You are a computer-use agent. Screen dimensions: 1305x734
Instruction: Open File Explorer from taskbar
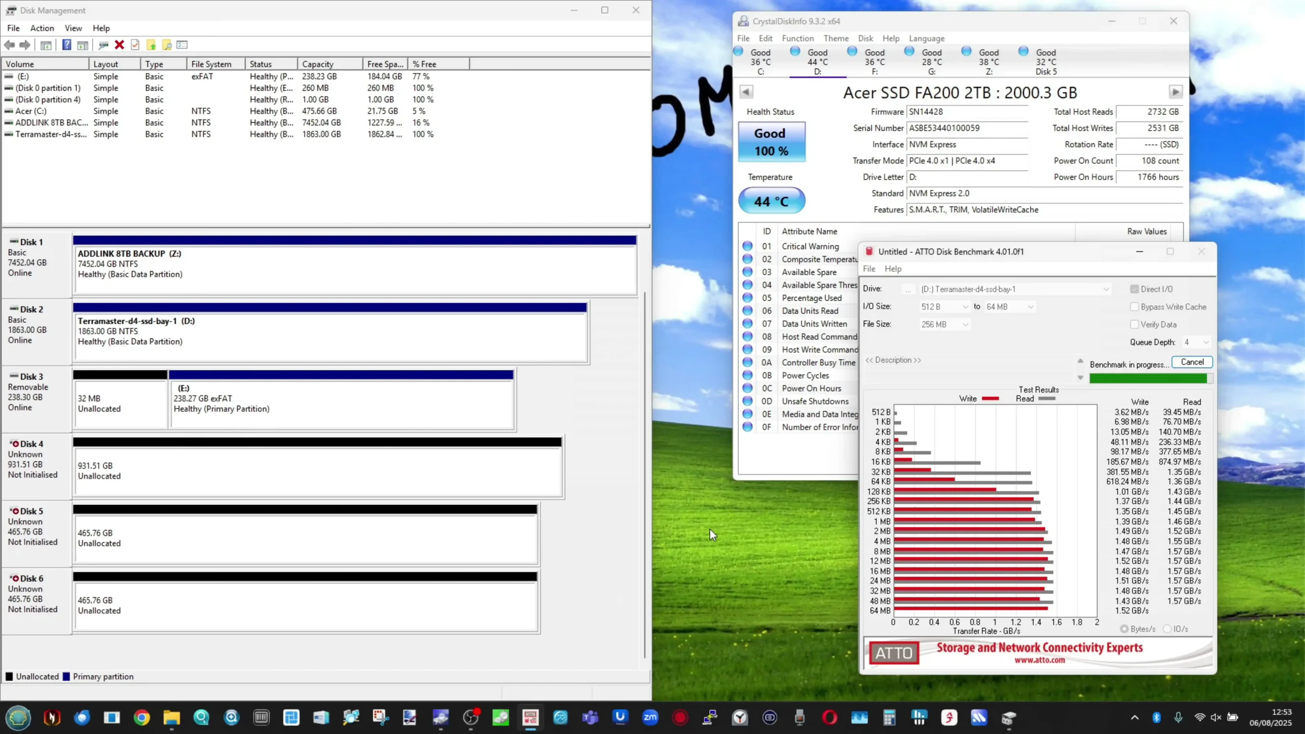click(172, 718)
